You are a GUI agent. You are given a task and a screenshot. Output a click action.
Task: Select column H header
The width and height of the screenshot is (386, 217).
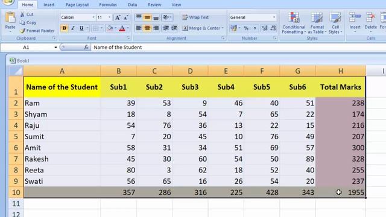[x=340, y=71]
